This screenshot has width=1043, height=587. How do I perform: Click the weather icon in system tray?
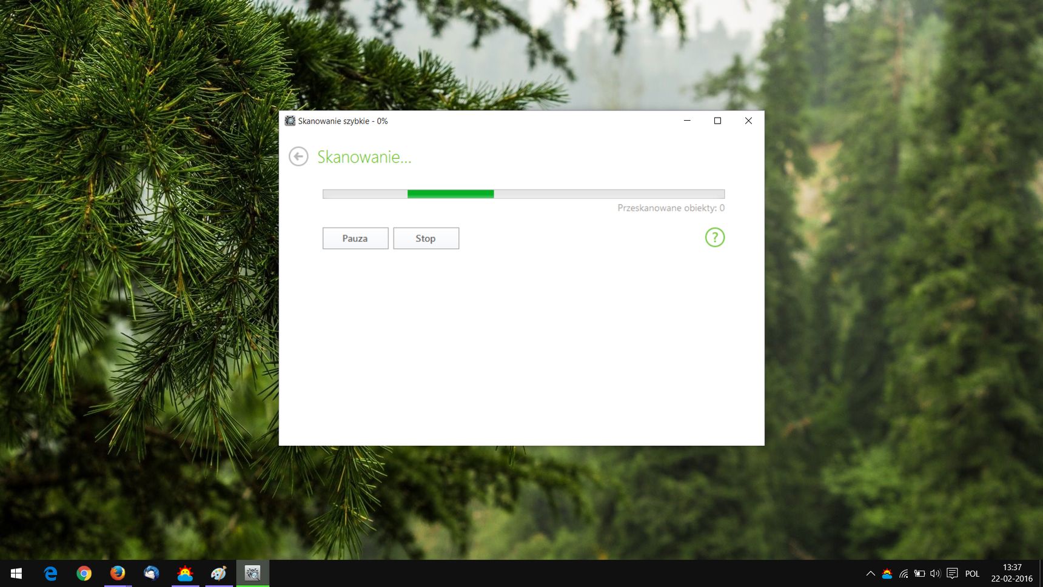[x=887, y=574]
